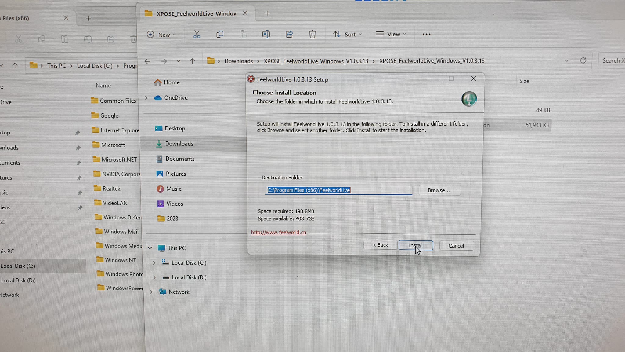Image resolution: width=625 pixels, height=352 pixels.
Task: Refresh the front Explorer folder
Action: coord(583,61)
